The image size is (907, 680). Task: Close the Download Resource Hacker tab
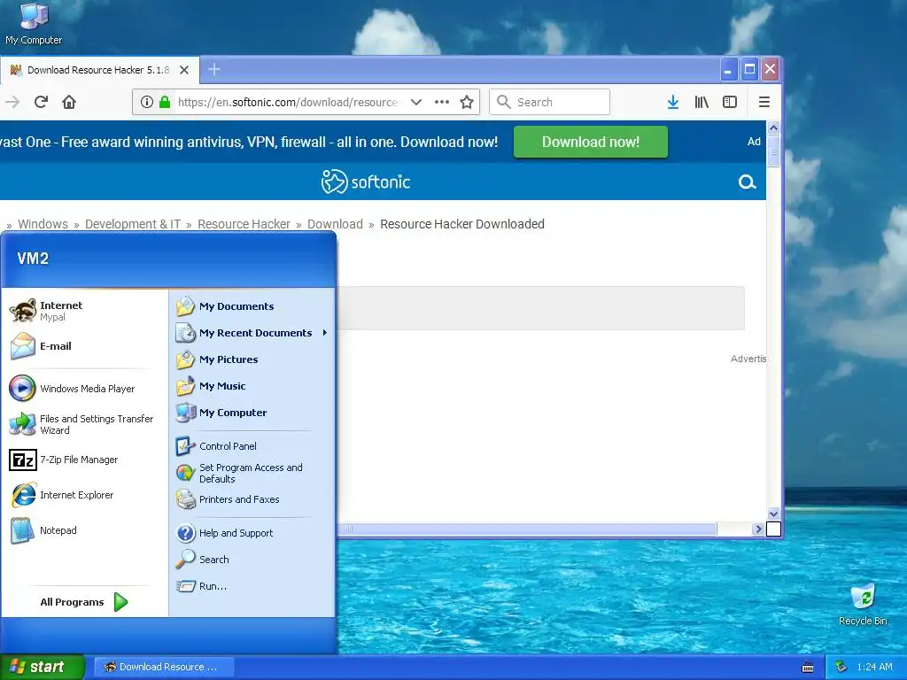184,70
